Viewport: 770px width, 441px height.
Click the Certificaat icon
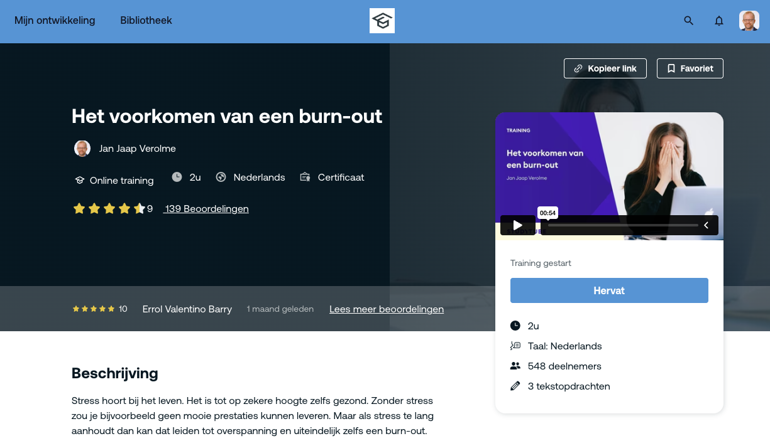coord(305,177)
